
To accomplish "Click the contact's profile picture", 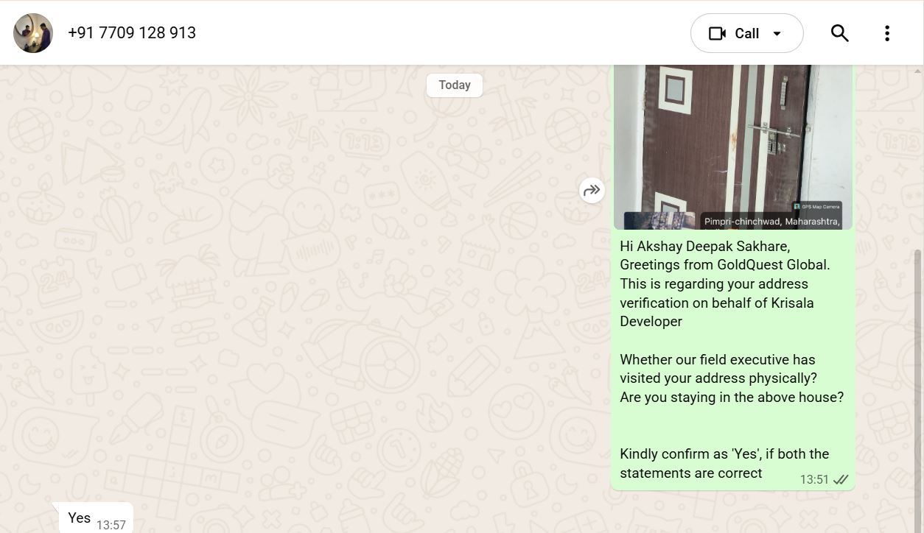I will coord(33,33).
